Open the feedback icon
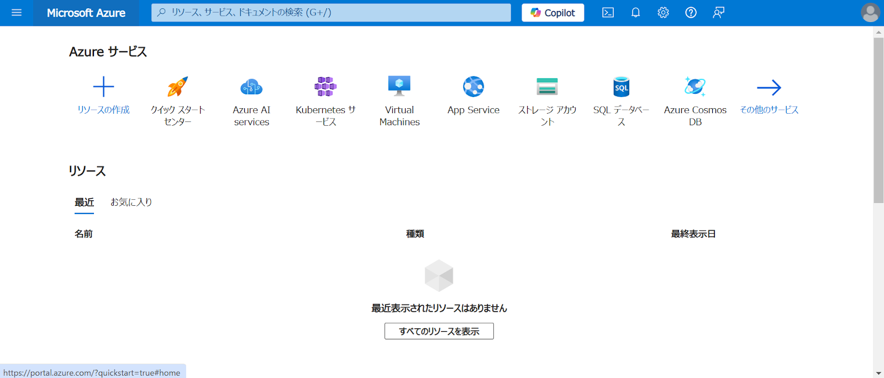This screenshot has width=884, height=378. (718, 13)
